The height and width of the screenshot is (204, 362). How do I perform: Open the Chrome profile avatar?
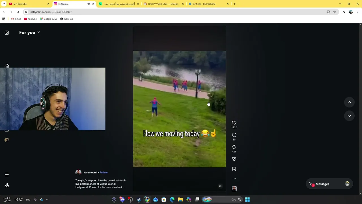click(x=351, y=12)
